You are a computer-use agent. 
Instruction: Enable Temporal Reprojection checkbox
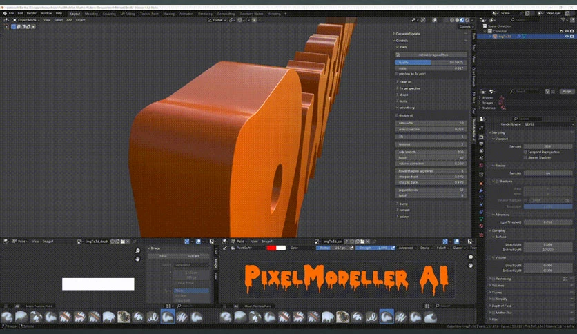[525, 152]
